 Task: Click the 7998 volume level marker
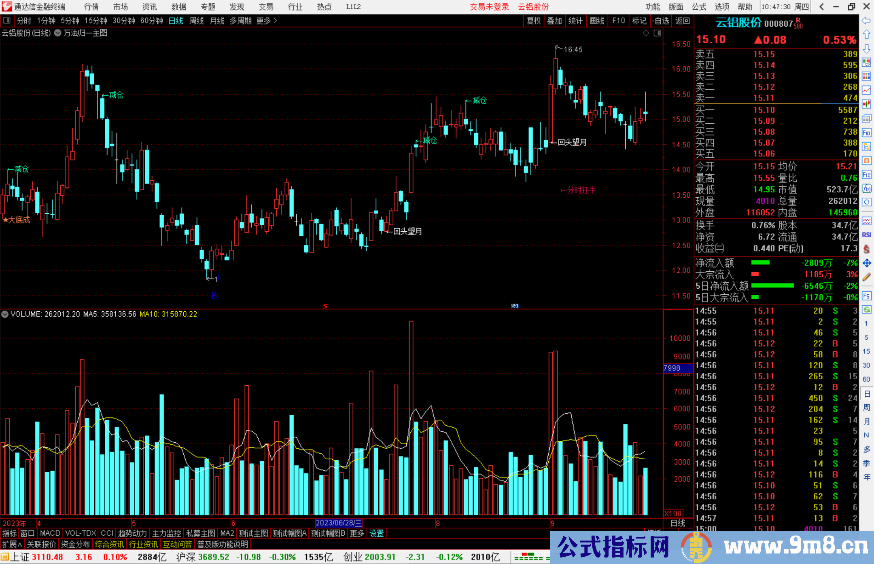(672, 368)
